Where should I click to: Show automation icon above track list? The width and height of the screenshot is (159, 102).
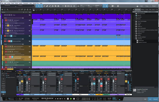pyautogui.click(x=19, y=10)
